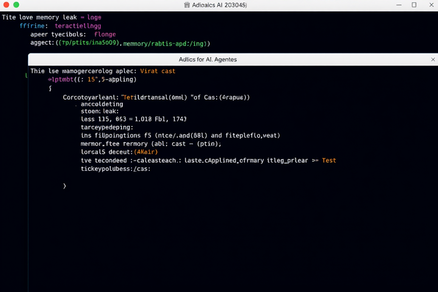The image size is (438, 292).
Task: Click the orange '(ANair)' value
Action: (x=146, y=152)
